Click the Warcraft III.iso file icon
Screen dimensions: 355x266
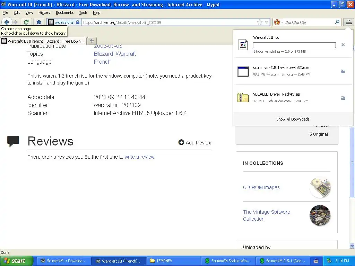point(243,45)
